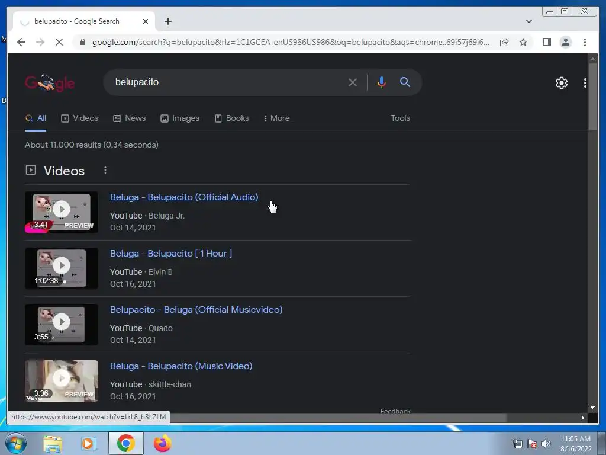Select the All results tab
606x455 pixels.
click(x=36, y=118)
